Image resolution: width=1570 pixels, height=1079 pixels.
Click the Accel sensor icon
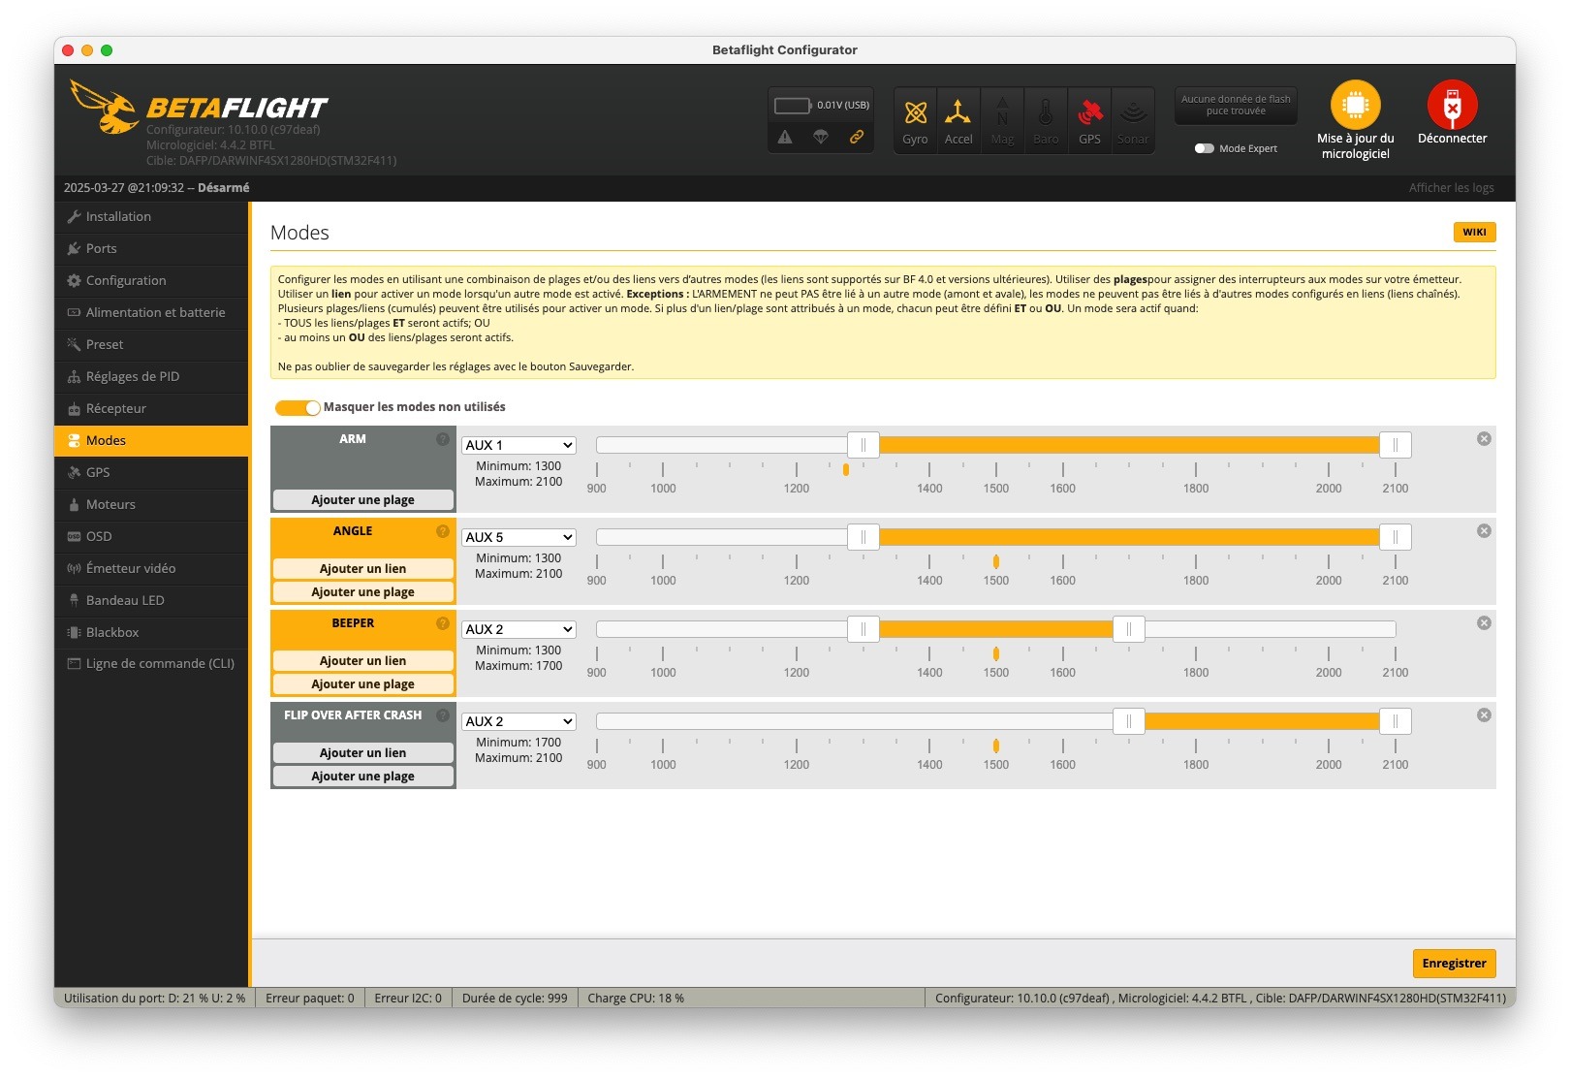[958, 120]
